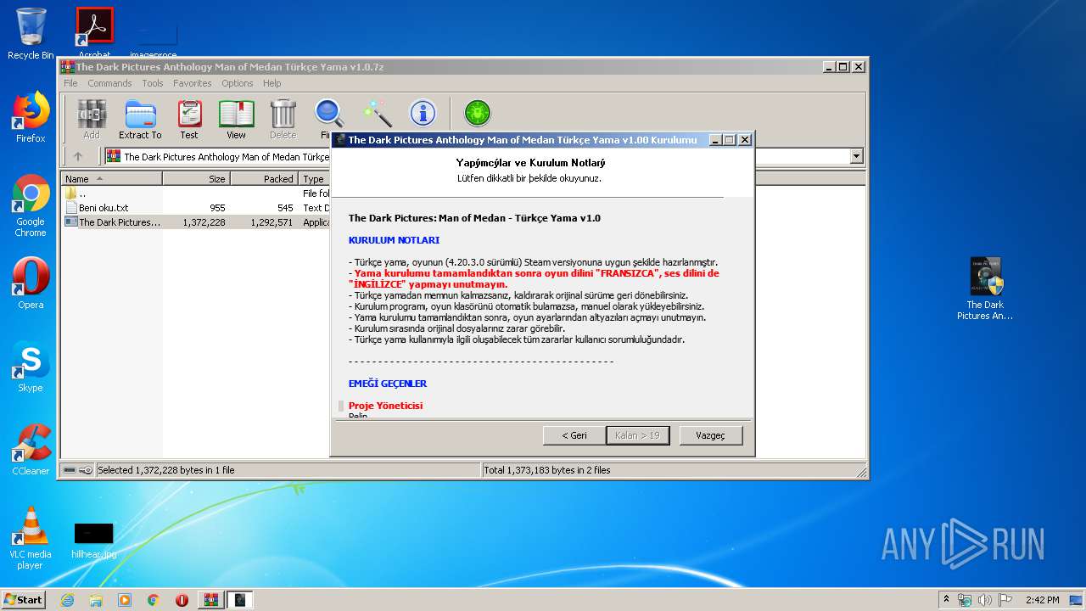The width and height of the screenshot is (1086, 611).
Task: Select The Dark Pictures... application row
Action: tap(196, 222)
